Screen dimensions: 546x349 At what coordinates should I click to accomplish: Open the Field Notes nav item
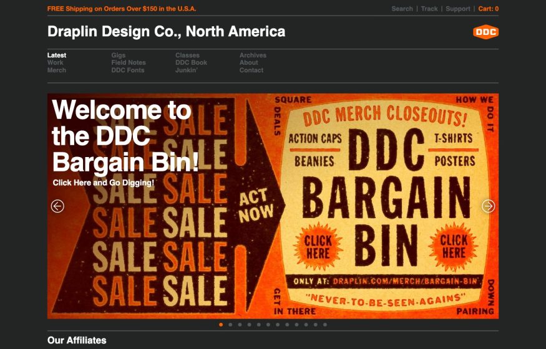click(x=129, y=62)
